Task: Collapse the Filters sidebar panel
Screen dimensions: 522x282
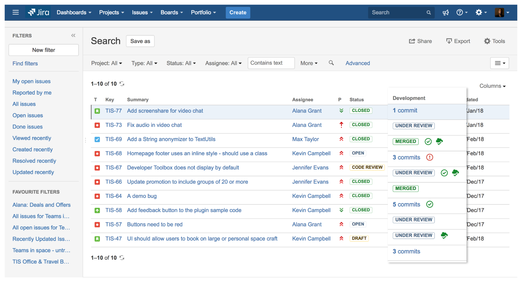Action: pyautogui.click(x=73, y=35)
